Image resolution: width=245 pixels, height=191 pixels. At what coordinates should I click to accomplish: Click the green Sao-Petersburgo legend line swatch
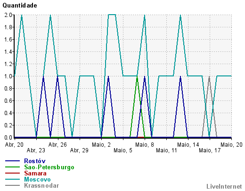point(12,167)
